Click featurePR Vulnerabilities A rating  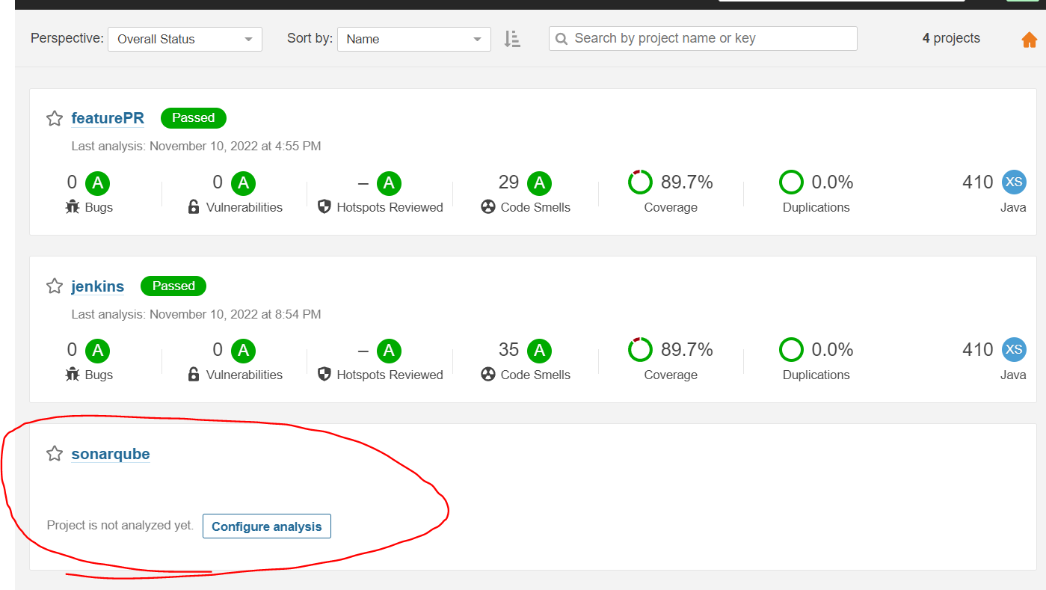coord(243,182)
